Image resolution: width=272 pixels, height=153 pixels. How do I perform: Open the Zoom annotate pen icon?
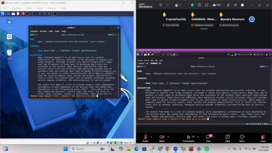[228, 5]
